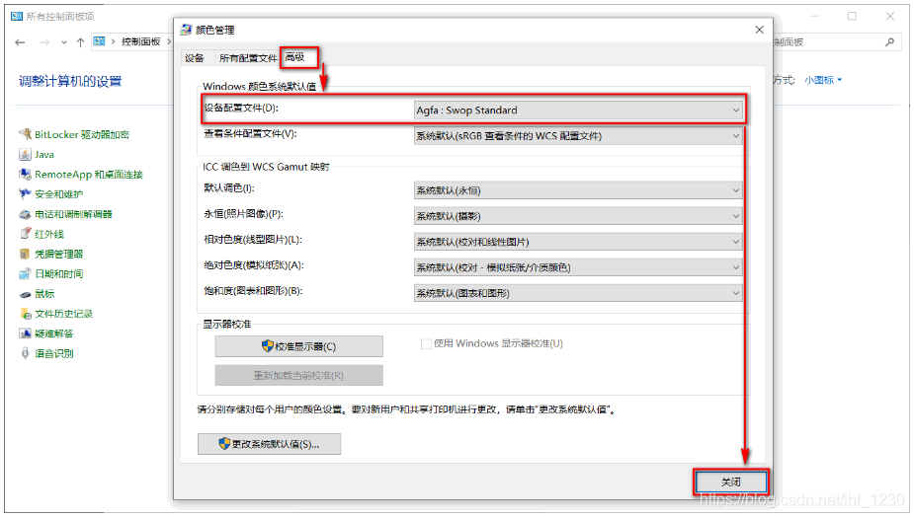
Task: Click 控制面板 in the address breadcrumb
Action: click(140, 41)
